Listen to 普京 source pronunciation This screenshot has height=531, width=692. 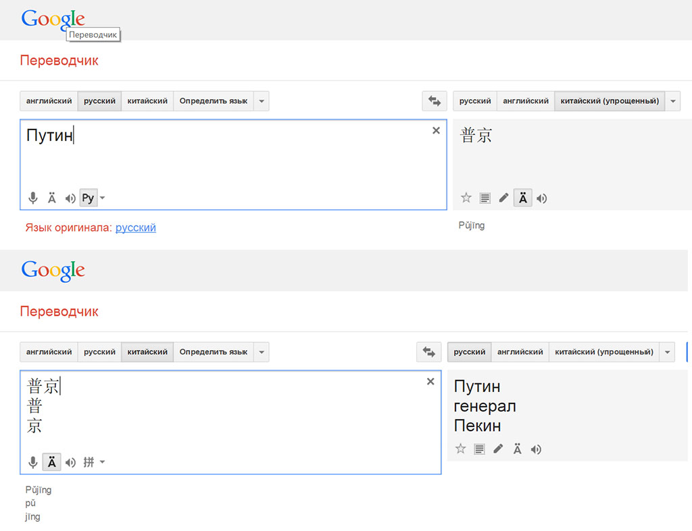pyautogui.click(x=70, y=462)
